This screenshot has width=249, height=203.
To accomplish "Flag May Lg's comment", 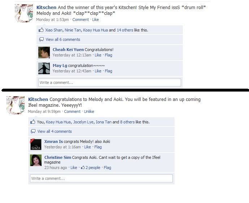I will click(x=108, y=71).
